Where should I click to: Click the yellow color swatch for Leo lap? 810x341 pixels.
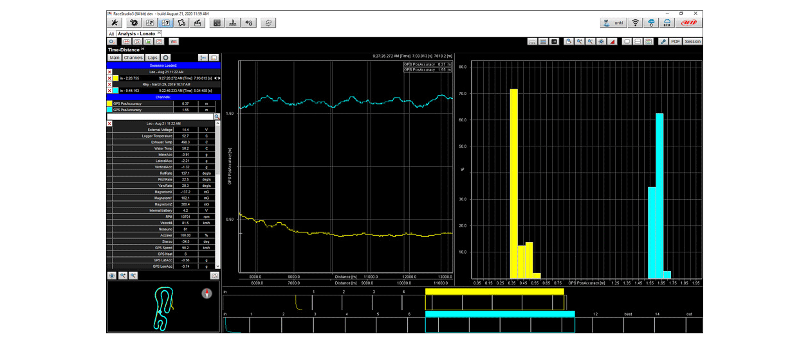115,78
